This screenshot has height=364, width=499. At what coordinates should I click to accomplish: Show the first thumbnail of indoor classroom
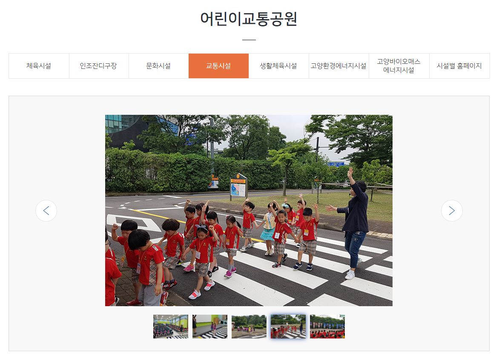click(x=171, y=327)
